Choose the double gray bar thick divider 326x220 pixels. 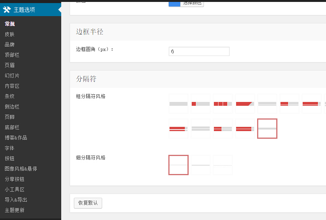tap(200, 129)
